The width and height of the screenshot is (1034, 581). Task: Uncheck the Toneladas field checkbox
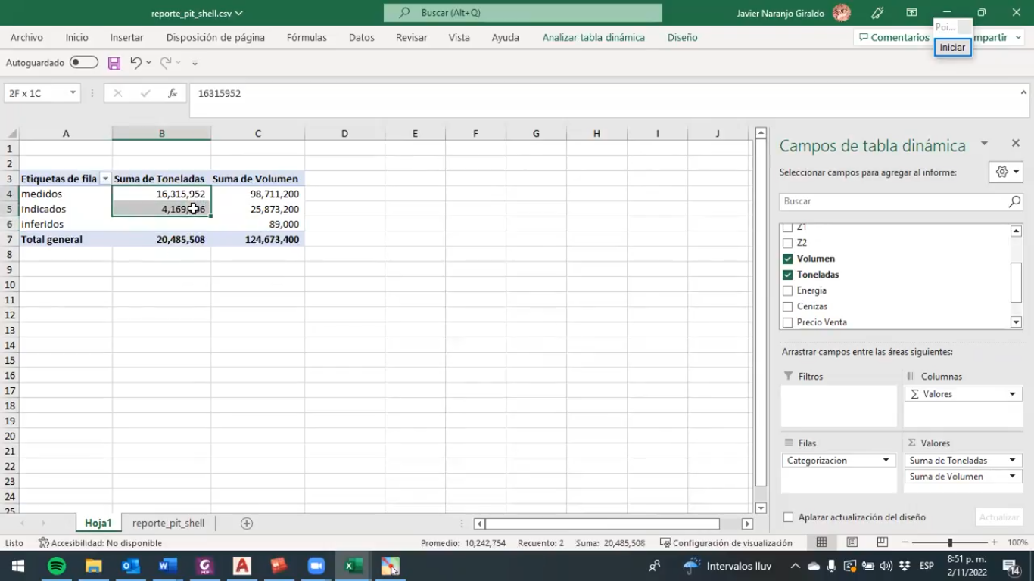coord(787,275)
